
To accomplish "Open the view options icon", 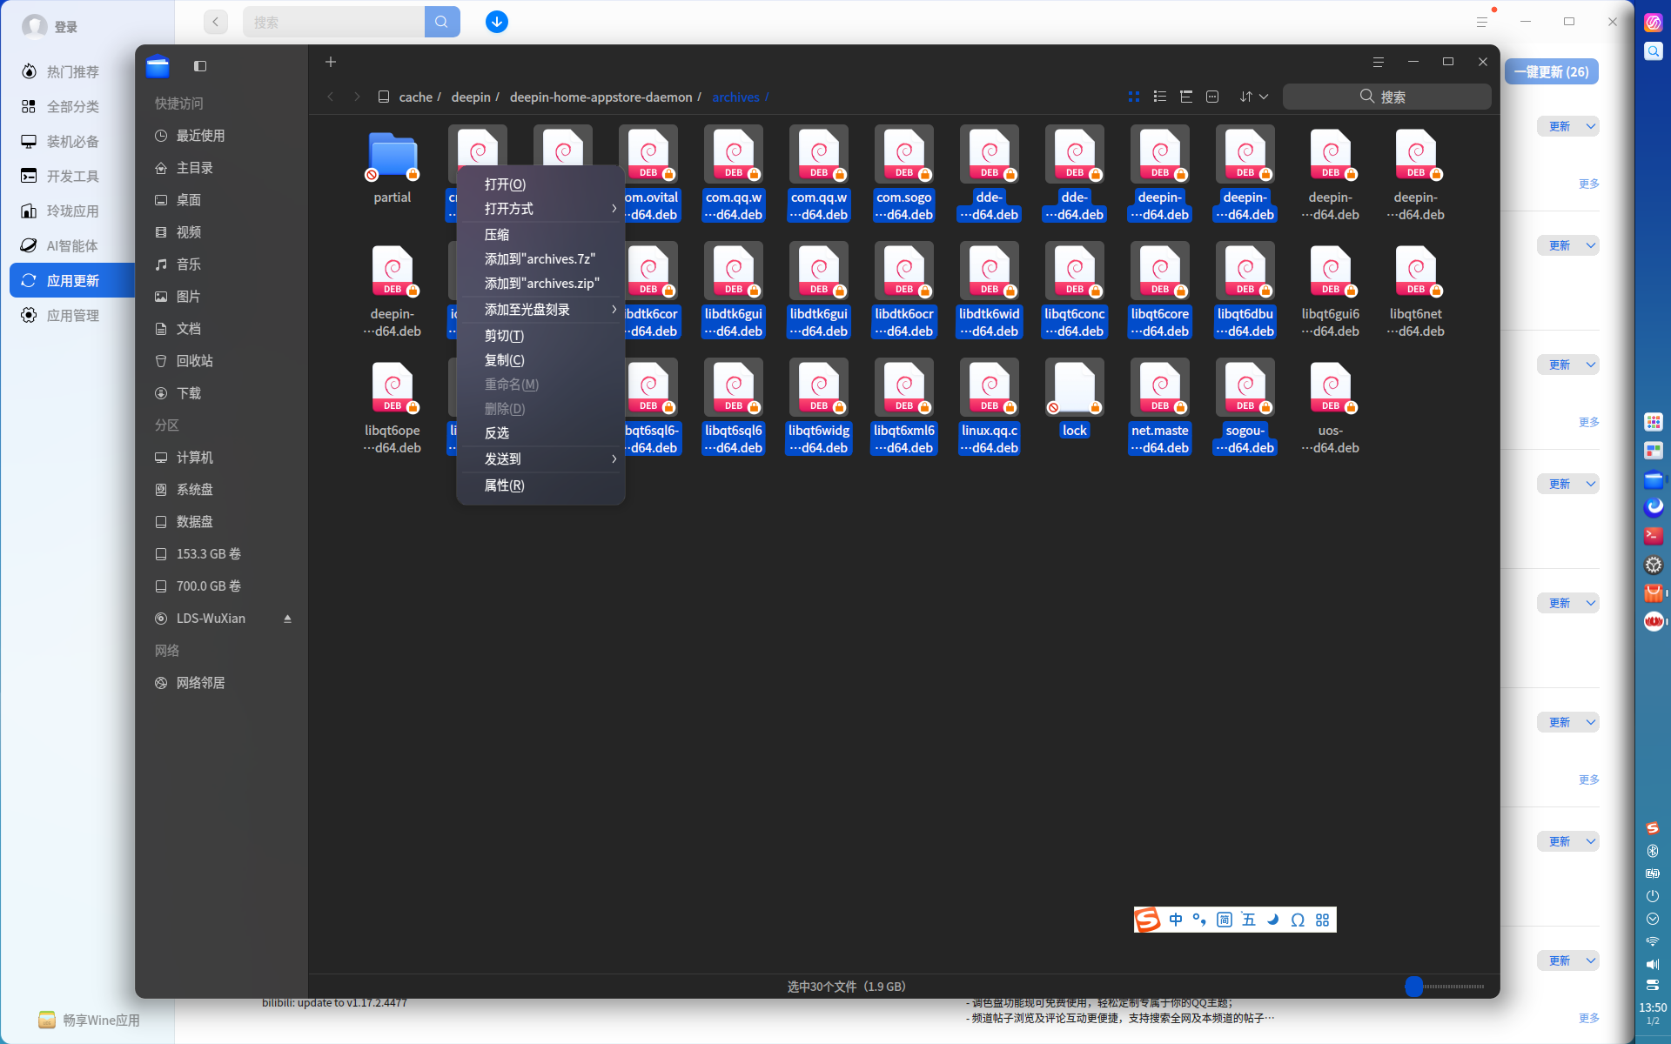I will (1212, 97).
